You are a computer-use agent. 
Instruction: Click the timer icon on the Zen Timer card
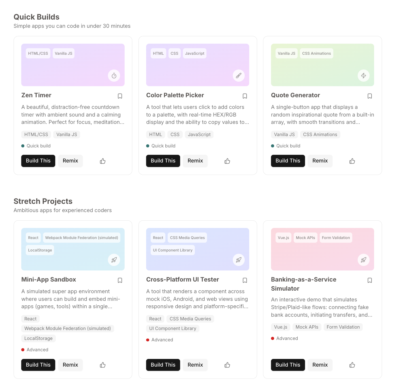[114, 76]
